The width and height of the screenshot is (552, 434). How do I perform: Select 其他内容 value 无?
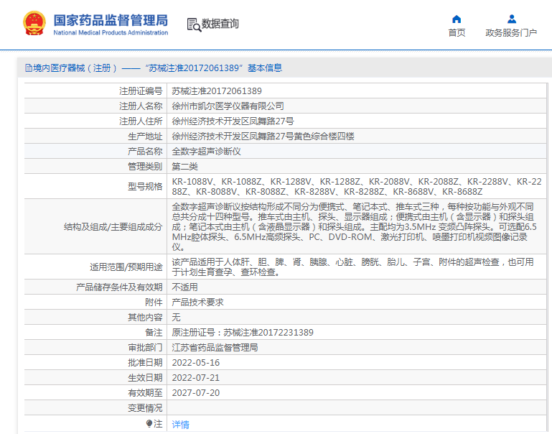pos(176,318)
